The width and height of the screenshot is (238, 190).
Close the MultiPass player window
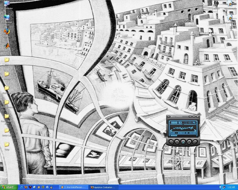pos(198,117)
